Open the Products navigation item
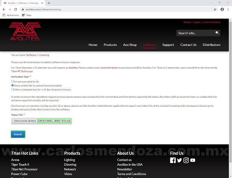Image resolution: width=232 pixels, height=178 pixels. click(110, 45)
